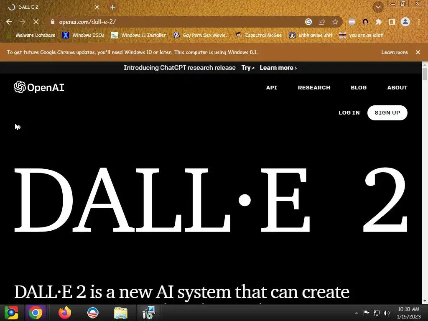Screen dimensions: 428x321
Task: Open the RESEARCH menu item
Action: click(x=314, y=88)
